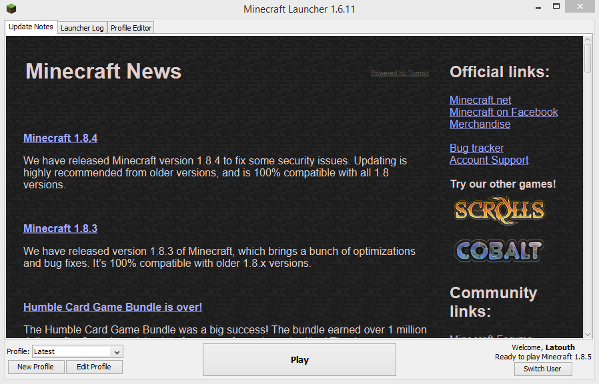Switch to the Update Notes tab
This screenshot has height=384, width=599.
point(31,27)
